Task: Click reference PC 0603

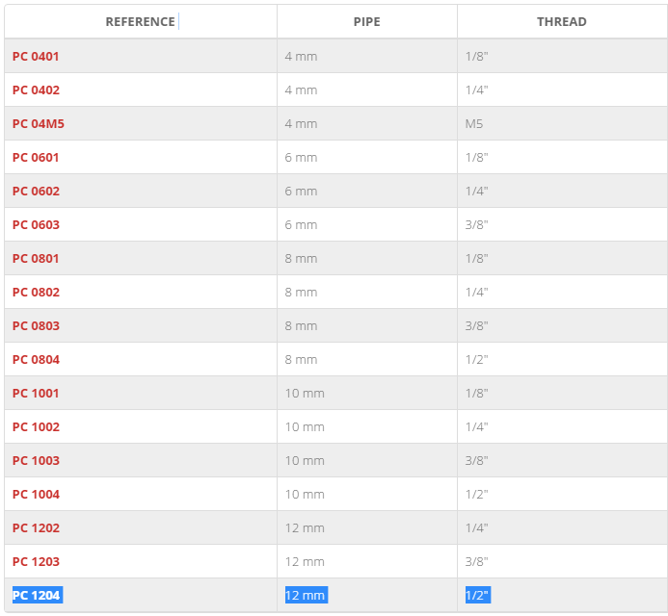Action: [37, 224]
